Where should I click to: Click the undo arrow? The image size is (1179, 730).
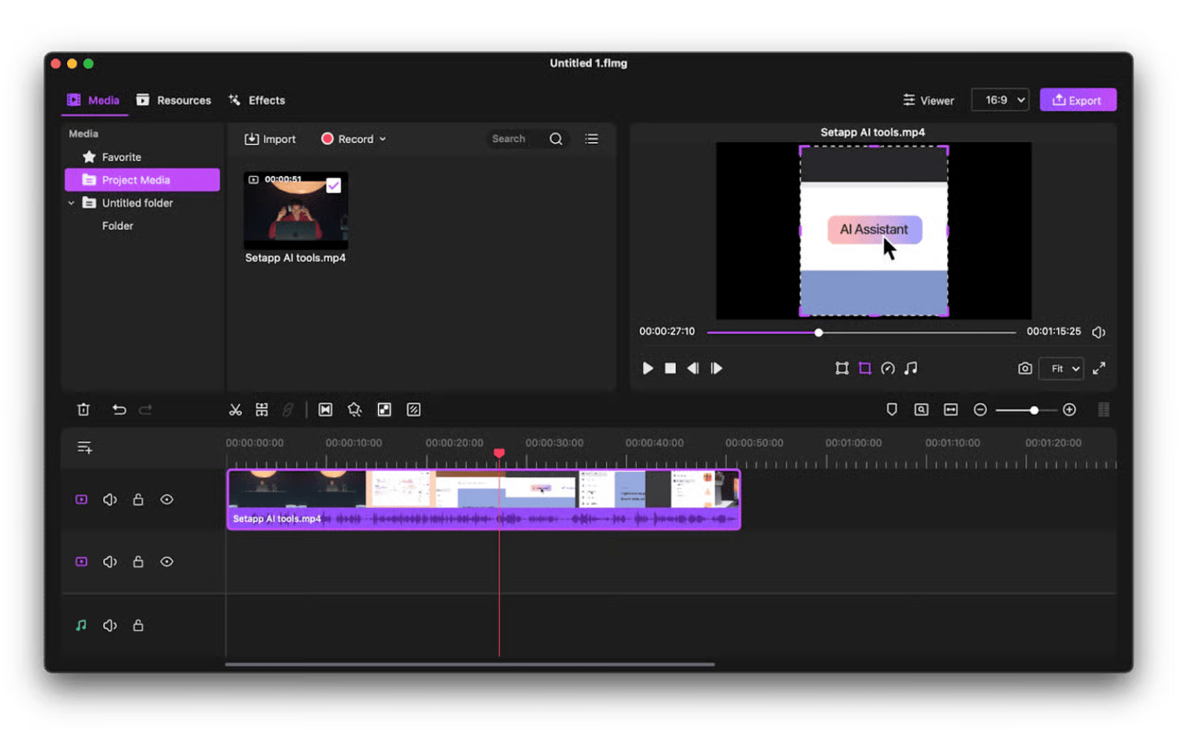click(x=119, y=410)
